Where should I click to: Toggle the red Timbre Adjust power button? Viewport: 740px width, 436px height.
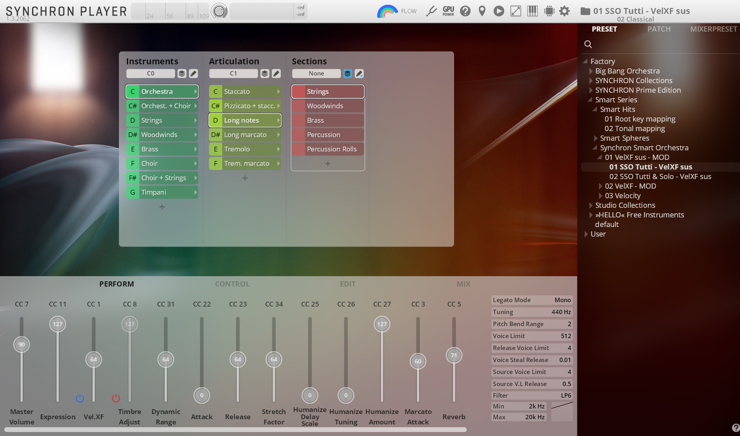116,398
